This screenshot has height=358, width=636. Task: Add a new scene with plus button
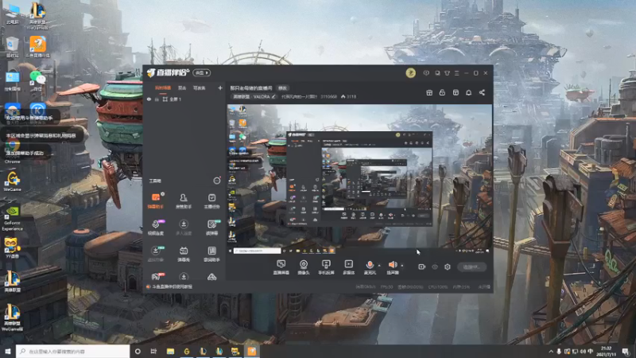click(x=220, y=88)
